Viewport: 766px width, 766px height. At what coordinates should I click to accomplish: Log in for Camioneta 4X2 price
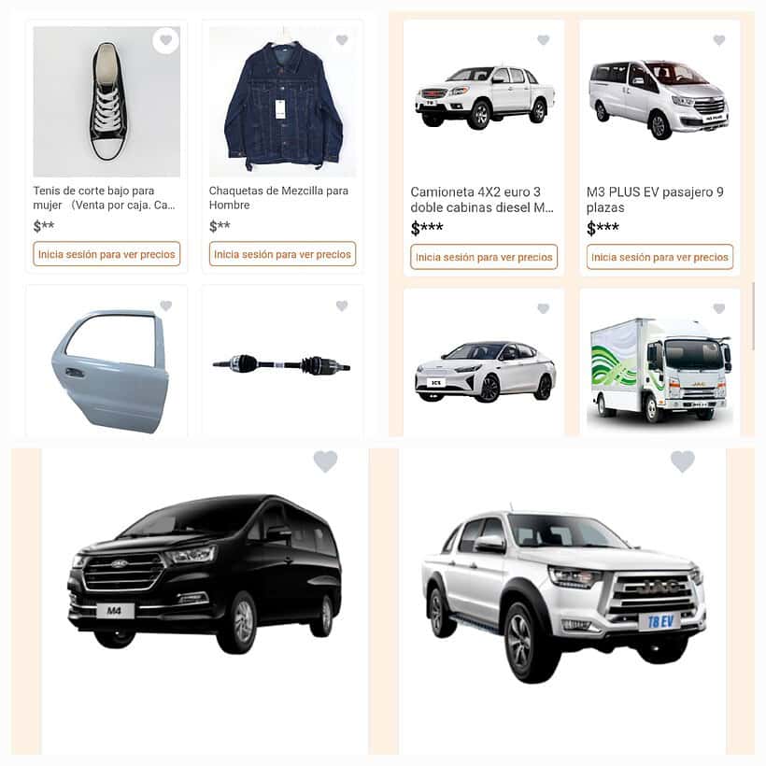click(x=484, y=257)
